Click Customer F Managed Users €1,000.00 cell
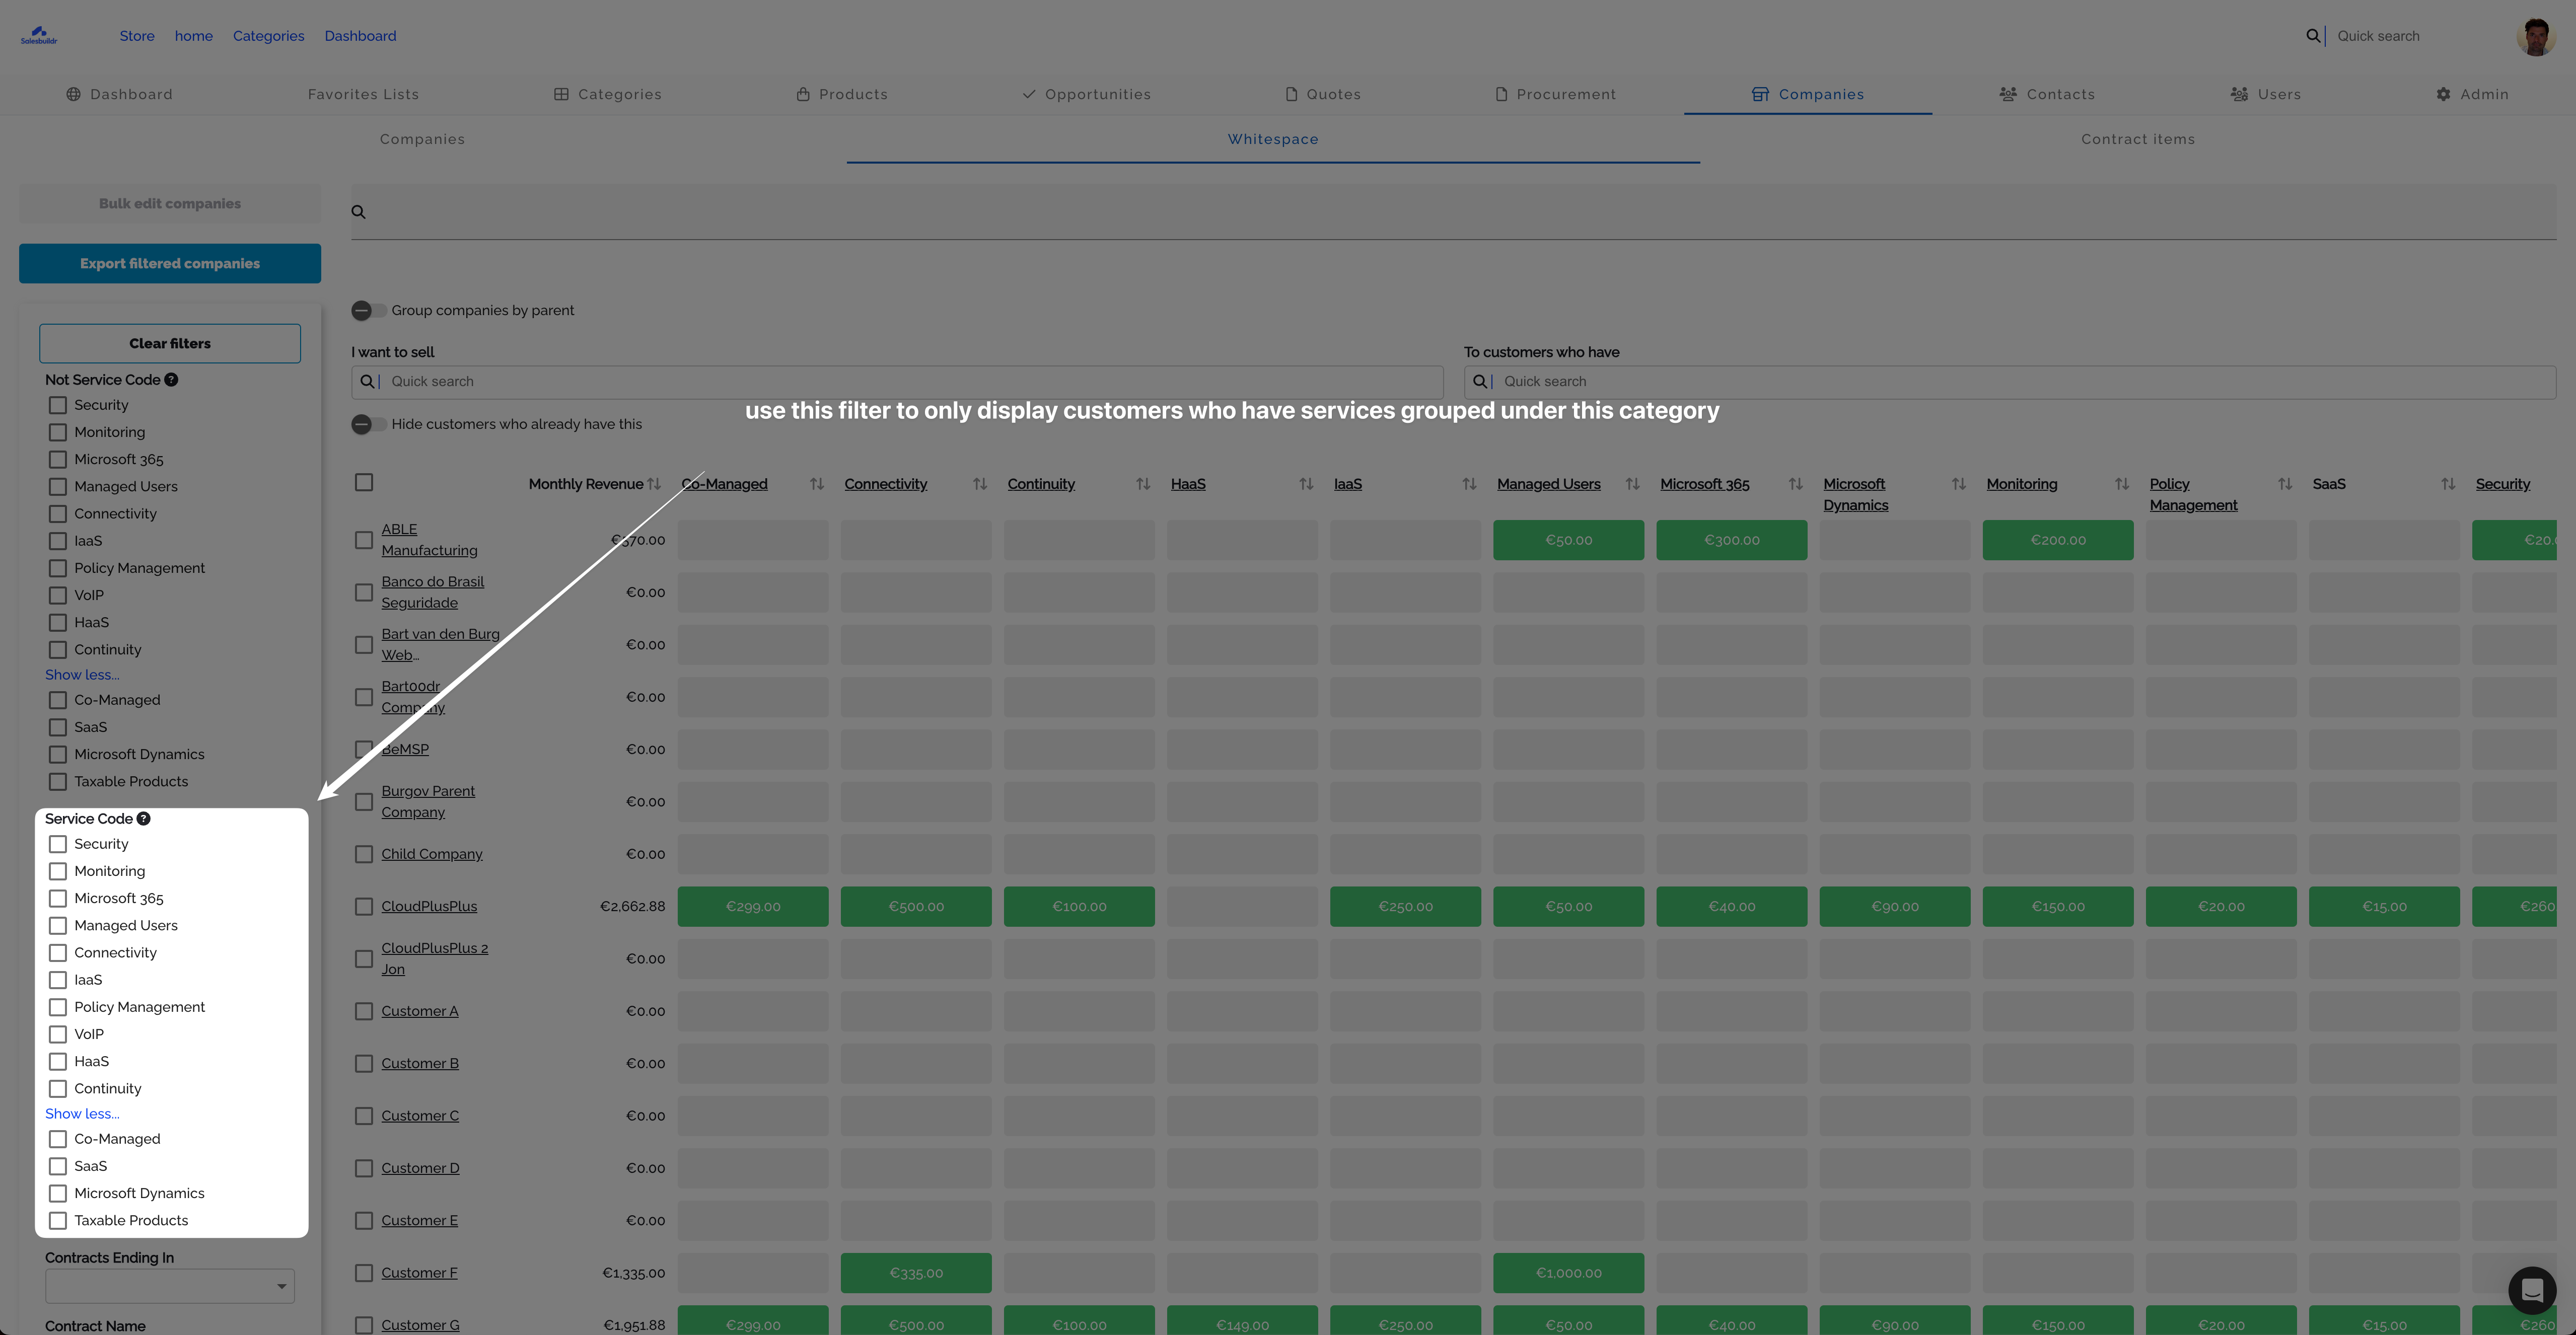 click(x=1568, y=1273)
